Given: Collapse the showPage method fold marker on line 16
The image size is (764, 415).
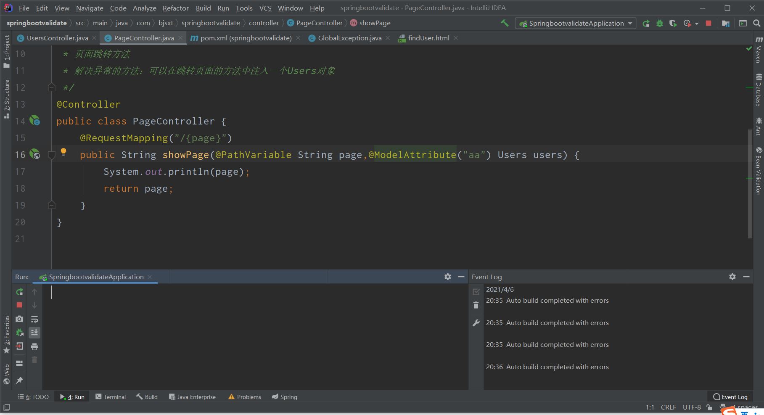Looking at the screenshot, I should point(52,155).
